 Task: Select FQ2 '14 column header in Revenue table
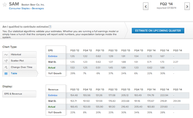[x=165, y=89]
